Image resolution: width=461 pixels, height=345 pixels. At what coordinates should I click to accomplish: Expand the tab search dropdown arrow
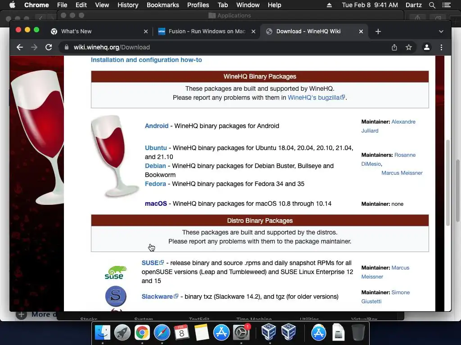point(441,31)
